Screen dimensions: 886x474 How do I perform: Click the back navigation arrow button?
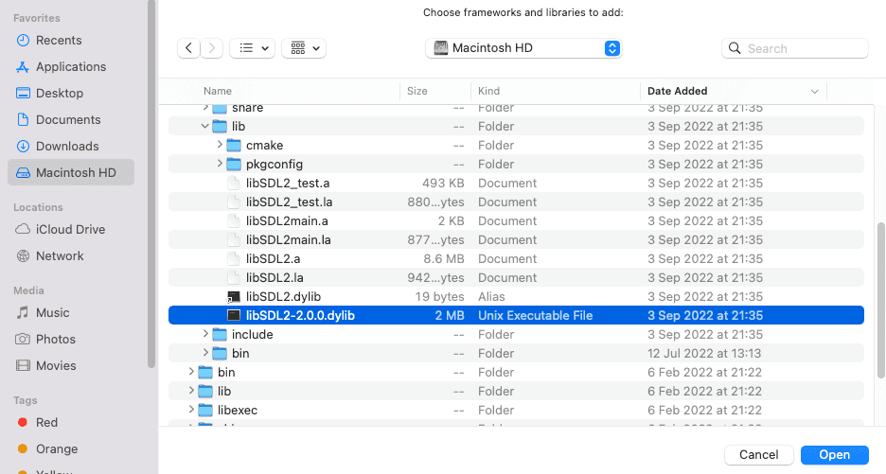pos(189,48)
